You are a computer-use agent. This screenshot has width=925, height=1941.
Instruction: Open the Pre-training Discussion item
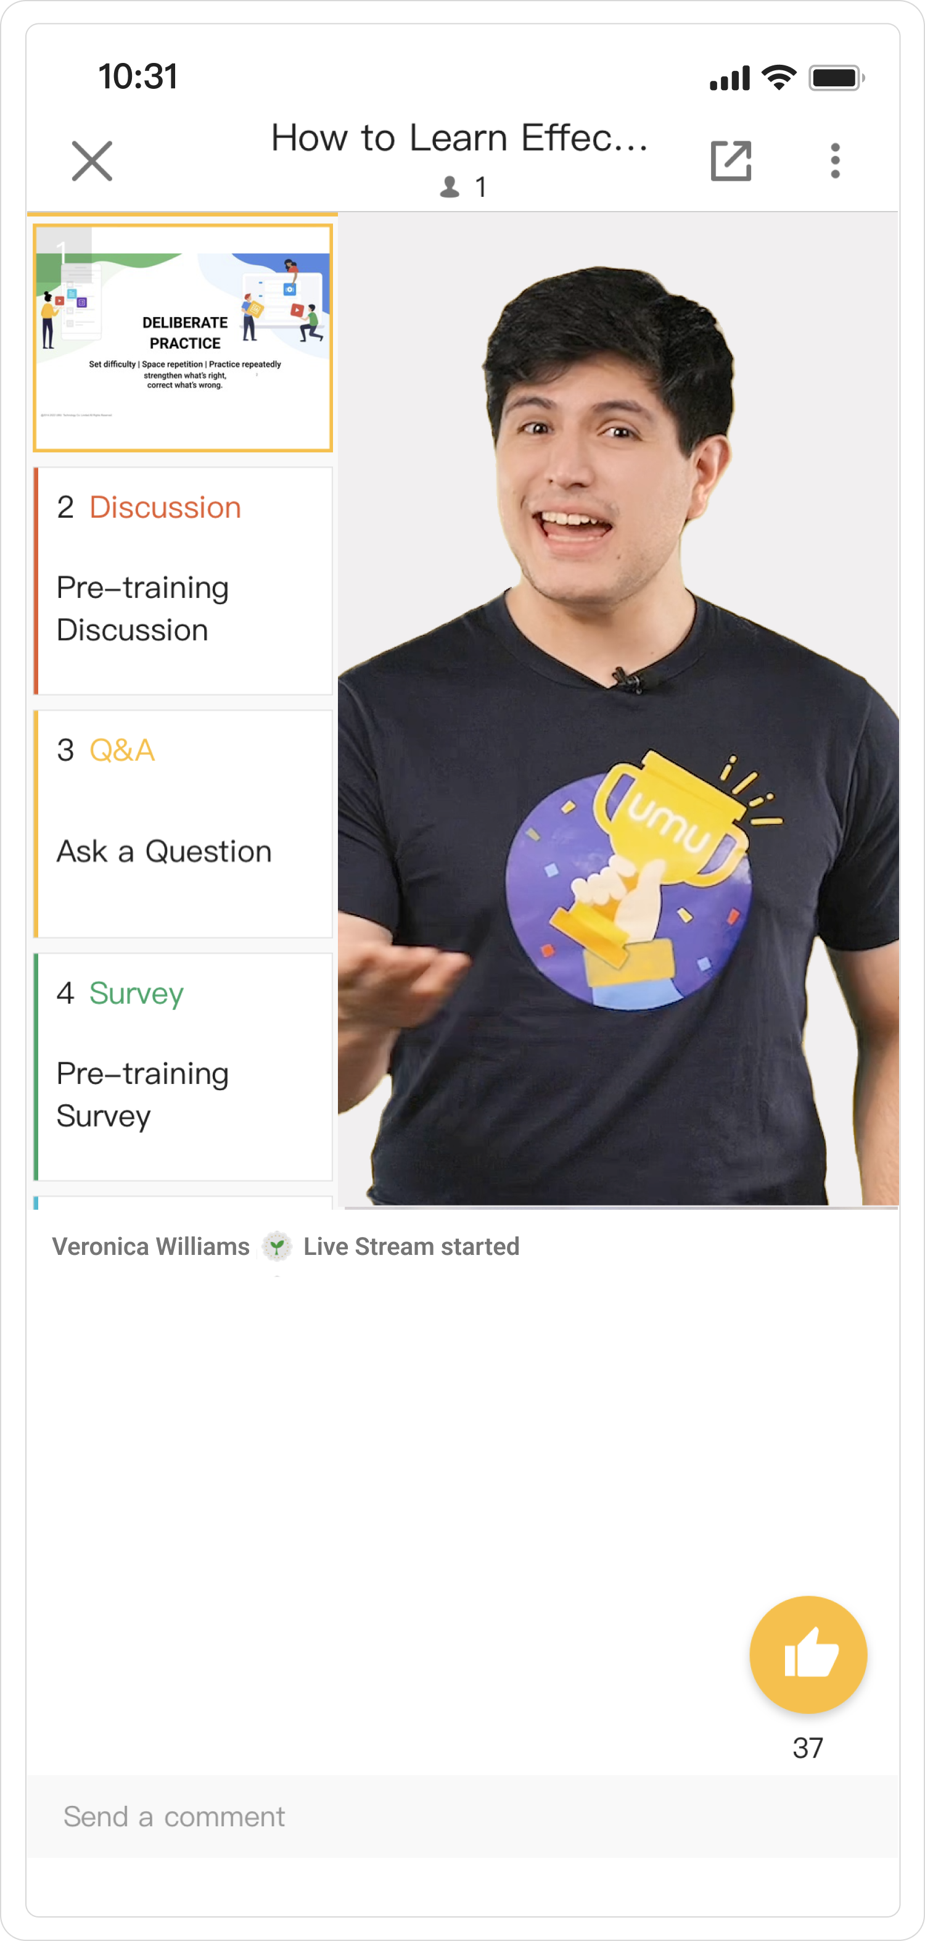point(183,580)
